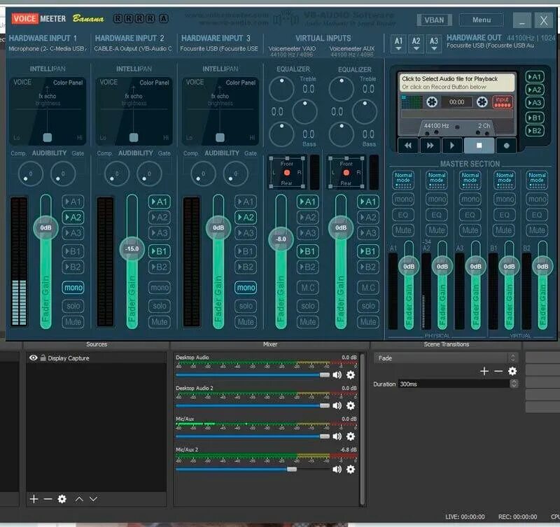Remove selected source in OBS Sources

coord(48,499)
